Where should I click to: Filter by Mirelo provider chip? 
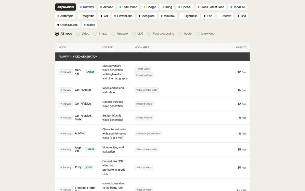click(89, 25)
